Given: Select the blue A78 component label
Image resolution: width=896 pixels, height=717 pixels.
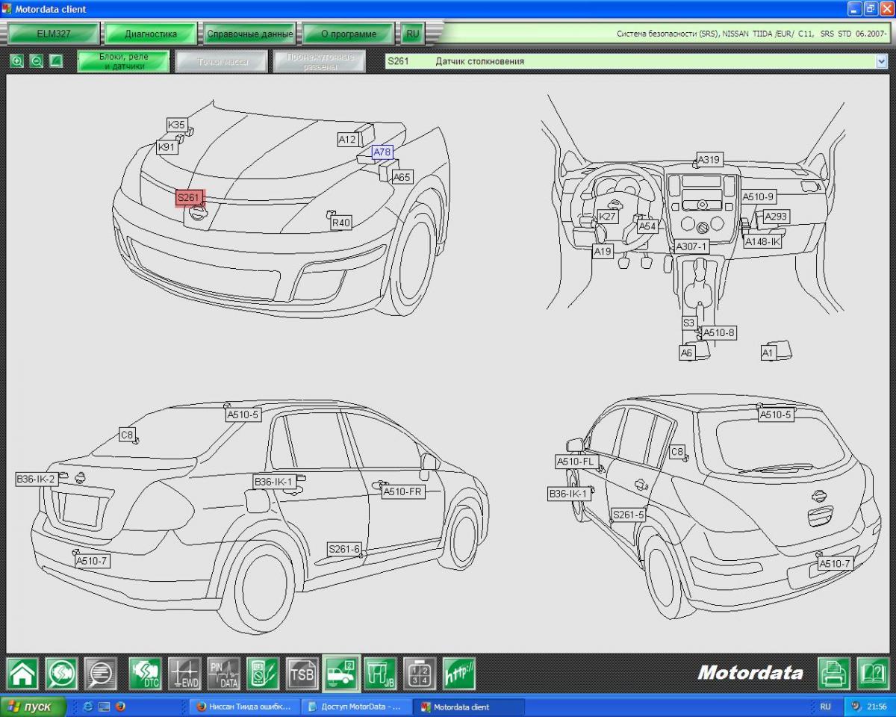Looking at the screenshot, I should [382, 152].
